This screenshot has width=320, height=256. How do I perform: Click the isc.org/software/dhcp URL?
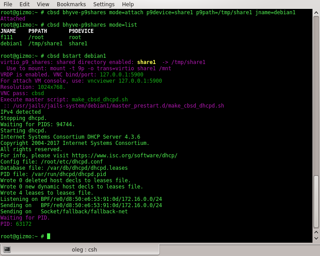click(x=124, y=156)
